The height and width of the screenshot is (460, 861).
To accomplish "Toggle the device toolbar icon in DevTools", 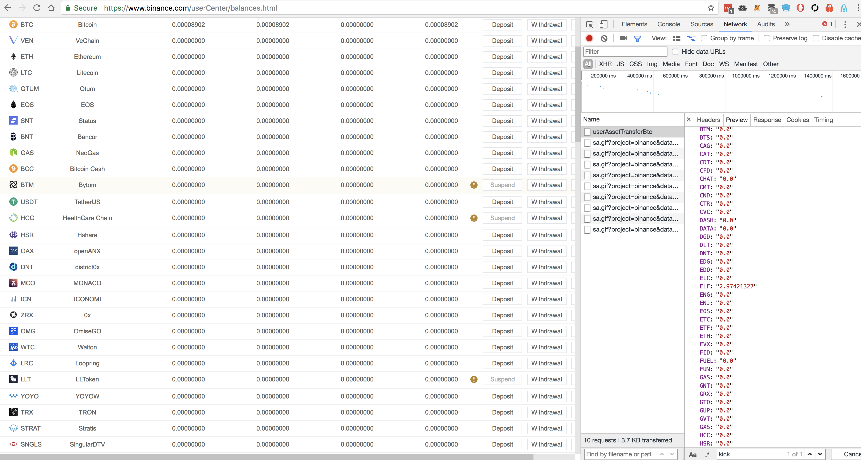I will click(x=603, y=24).
